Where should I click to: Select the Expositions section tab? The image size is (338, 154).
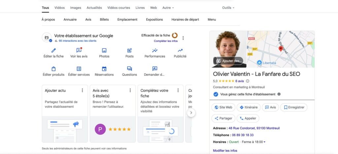(154, 19)
